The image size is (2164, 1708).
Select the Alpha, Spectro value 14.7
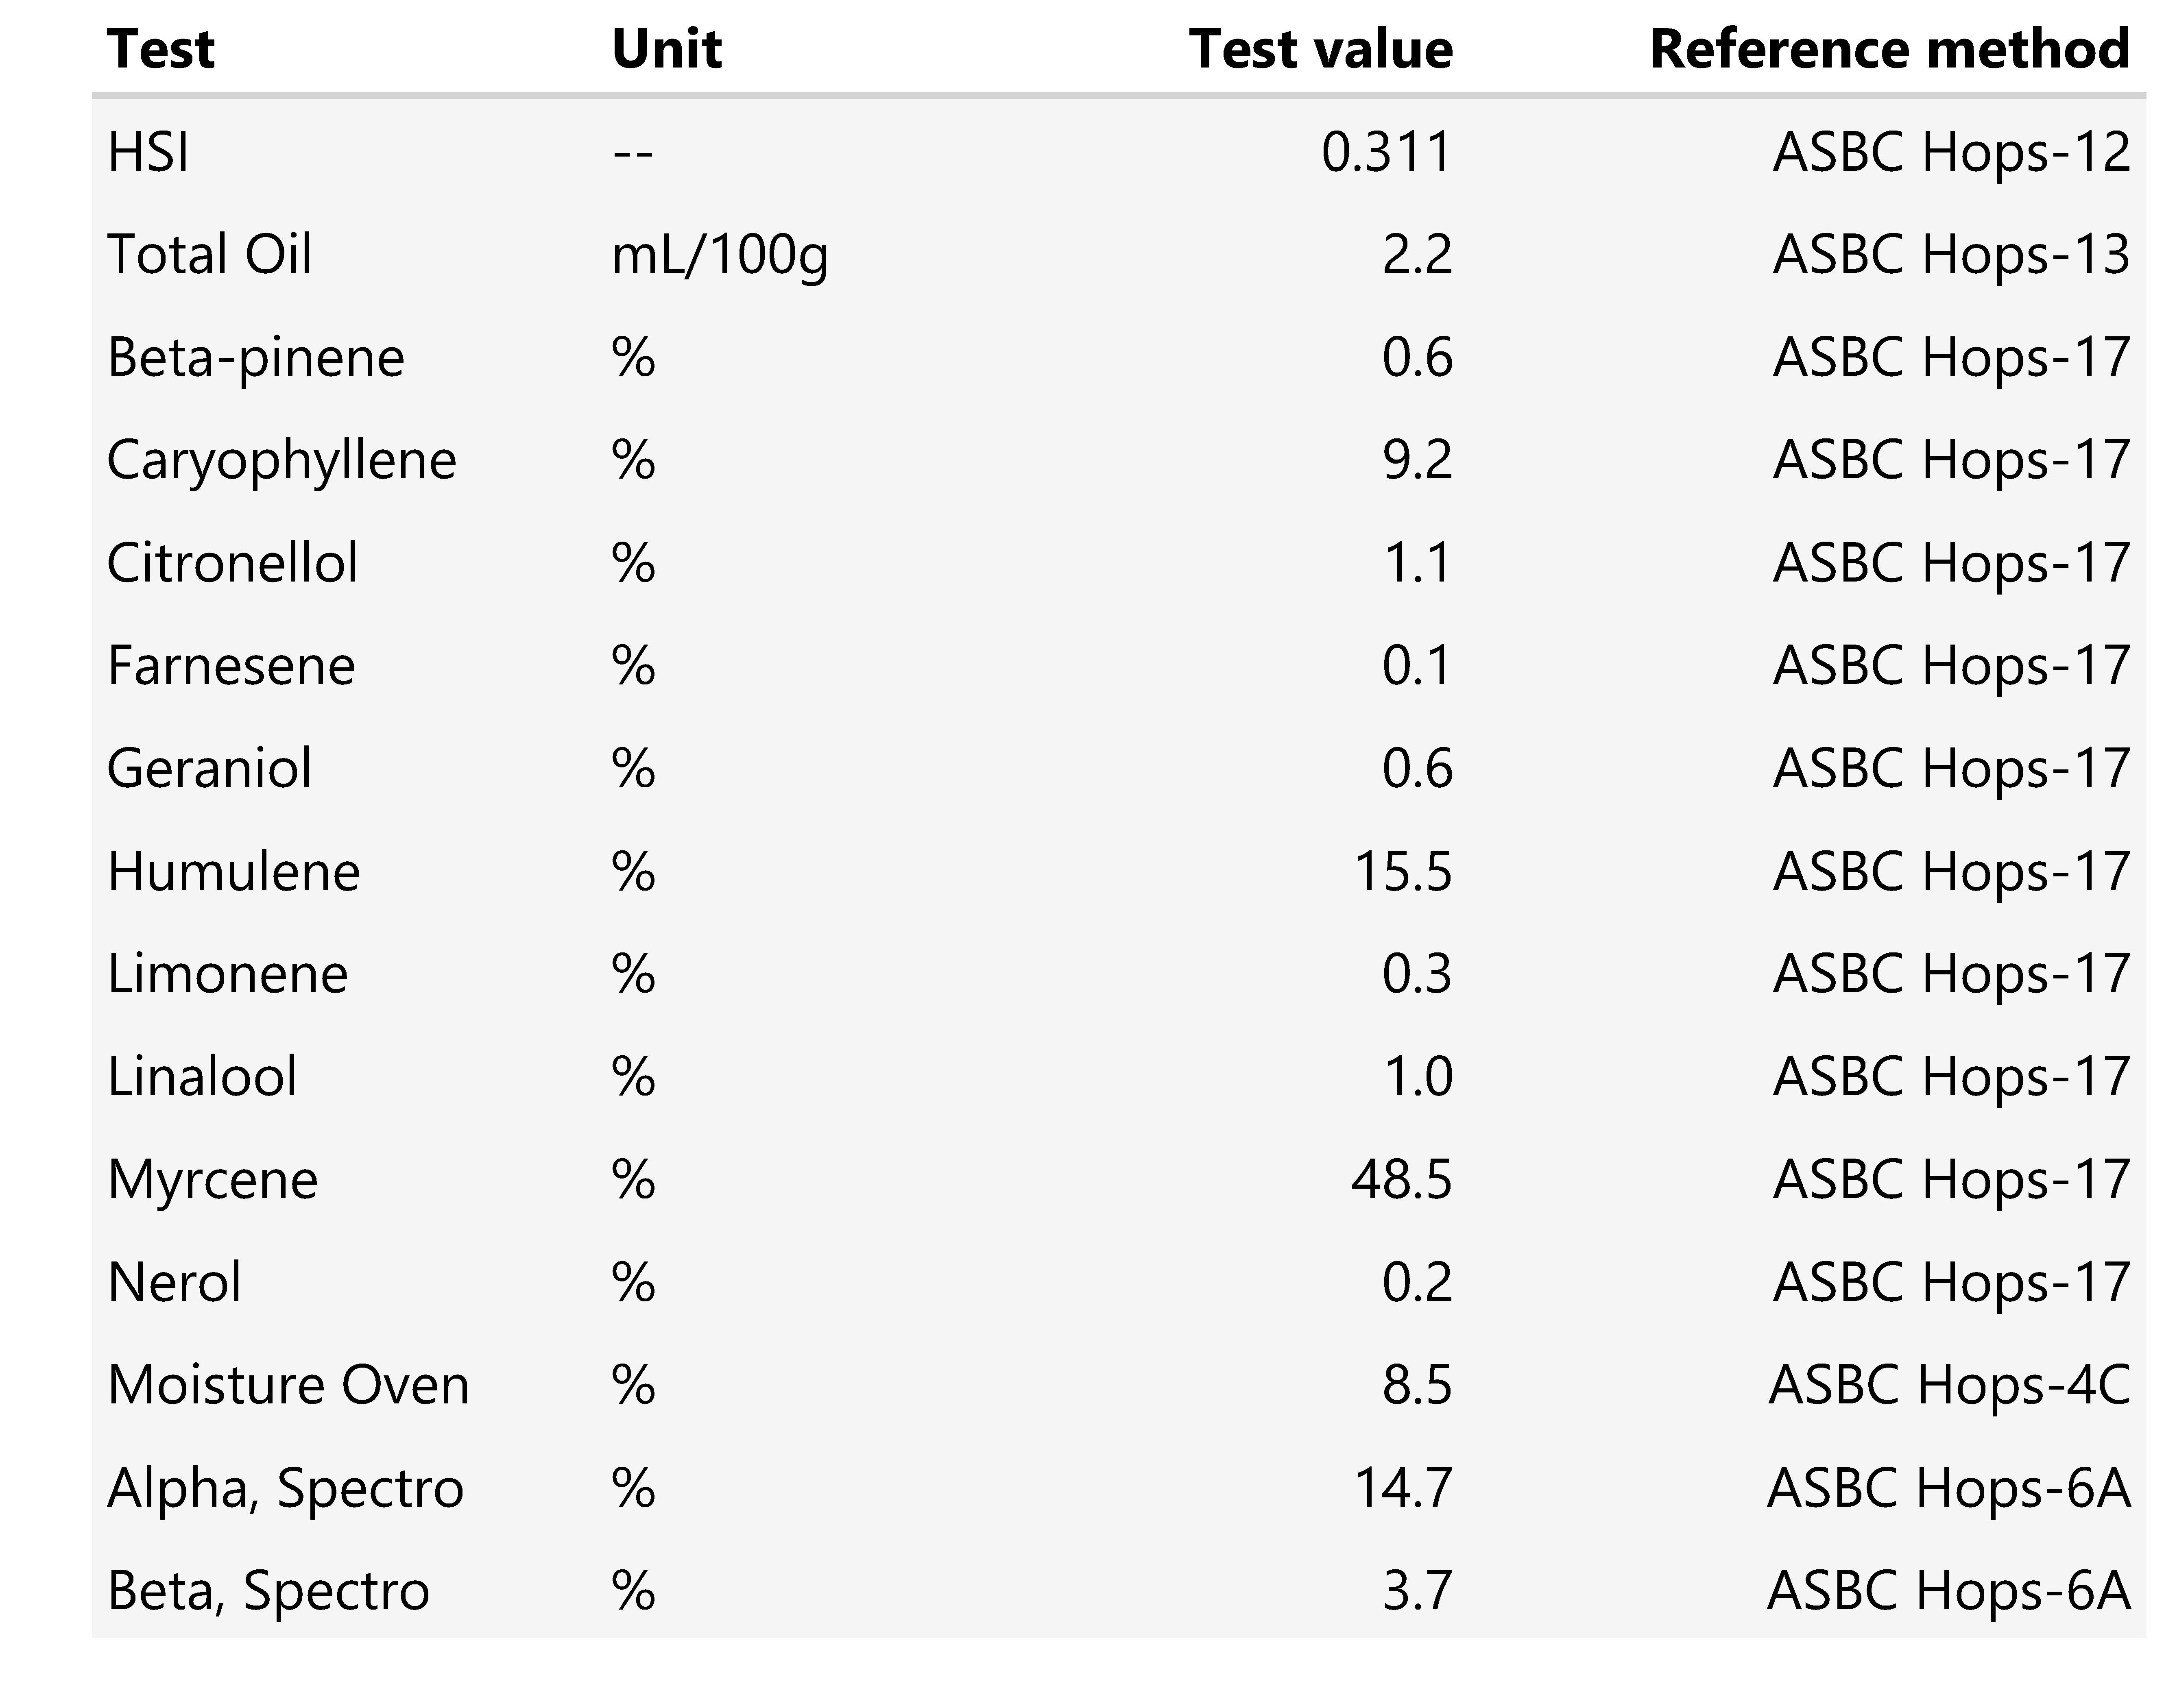pyautogui.click(x=1402, y=1488)
